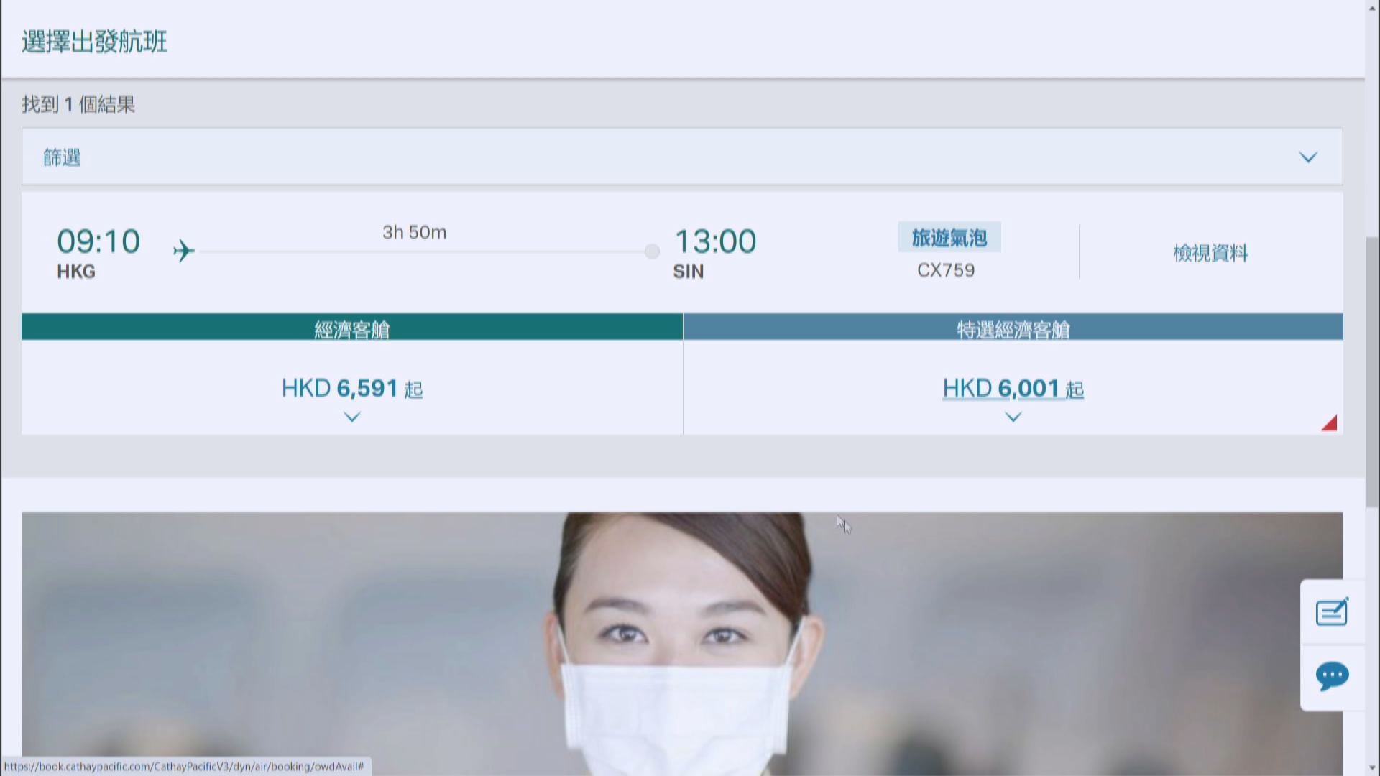Image resolution: width=1380 pixels, height=776 pixels.
Task: Expand the 篩選 filter dropdown chevron
Action: (x=1308, y=157)
